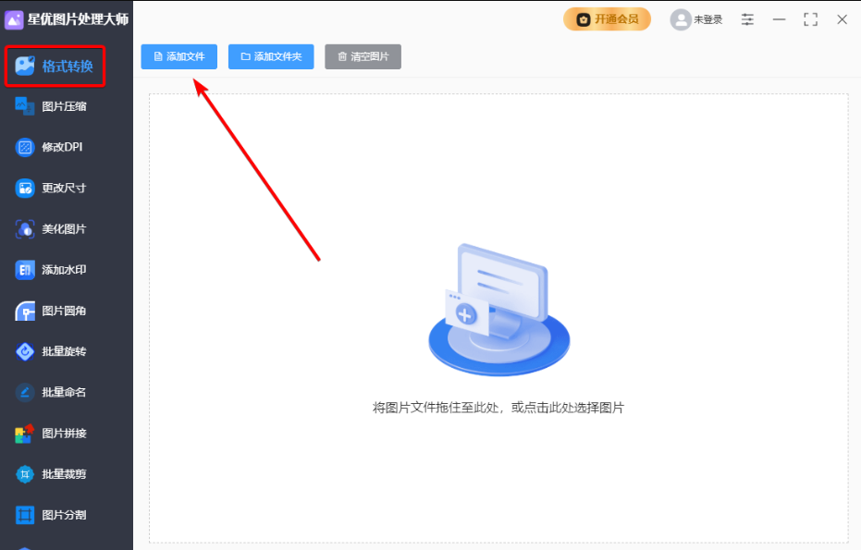This screenshot has height=550, width=861.
Task: Switch to the 修改DPI menu label
Action: coord(62,147)
